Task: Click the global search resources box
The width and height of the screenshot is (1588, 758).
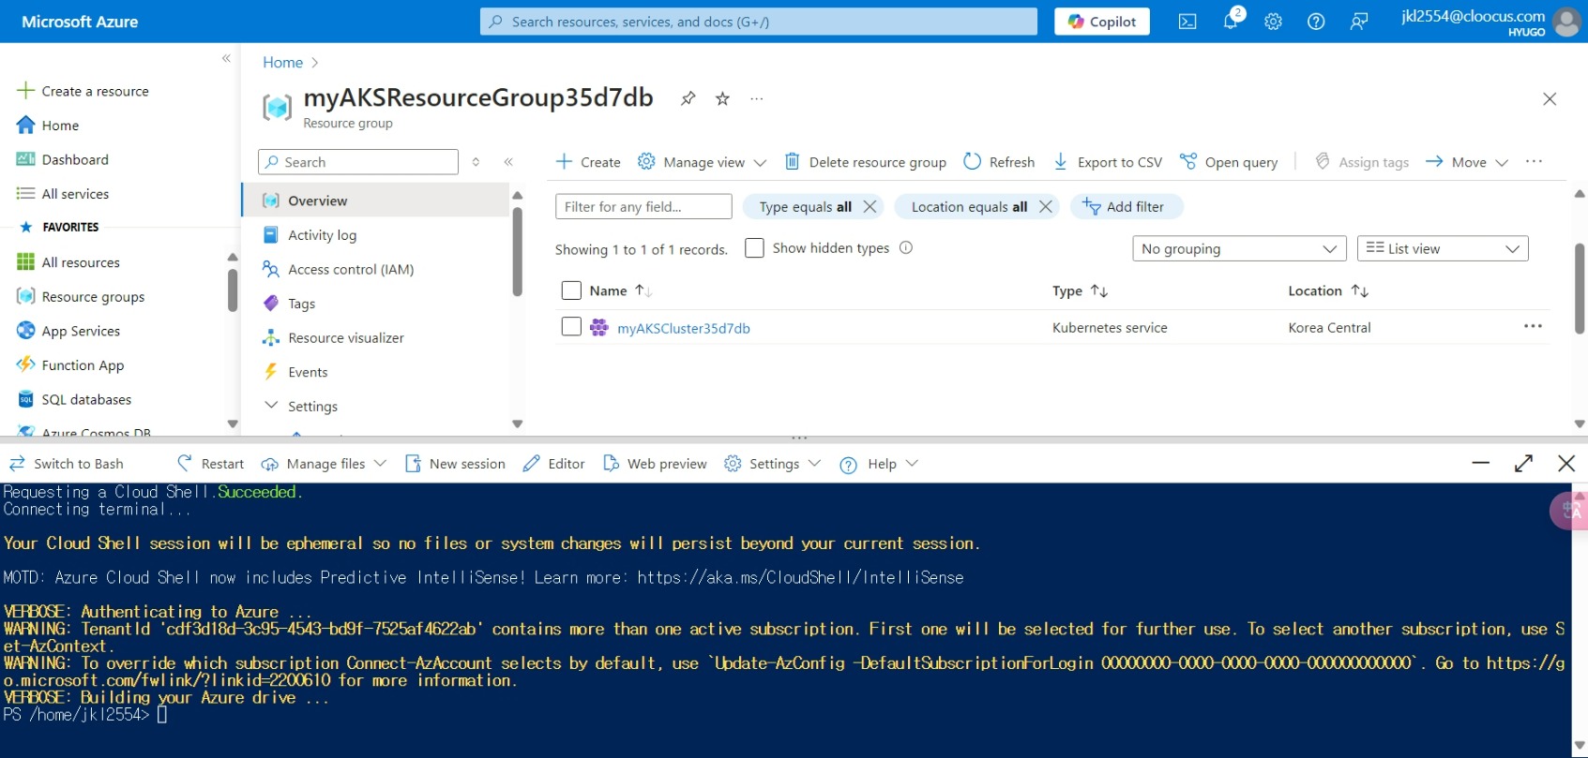Action: coord(759,22)
